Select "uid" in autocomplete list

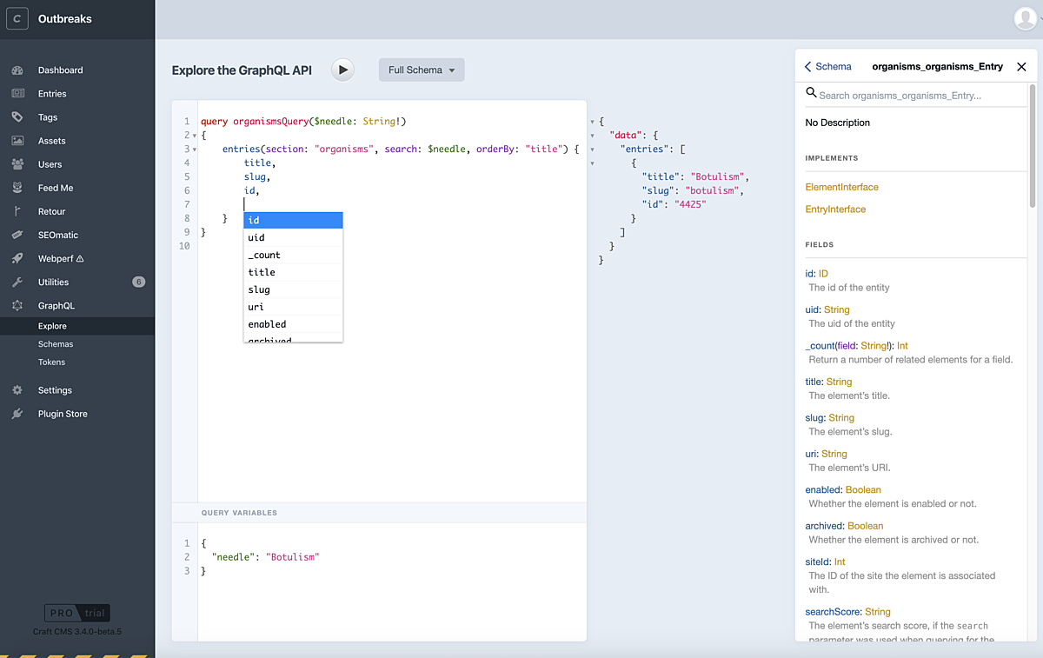coord(293,237)
